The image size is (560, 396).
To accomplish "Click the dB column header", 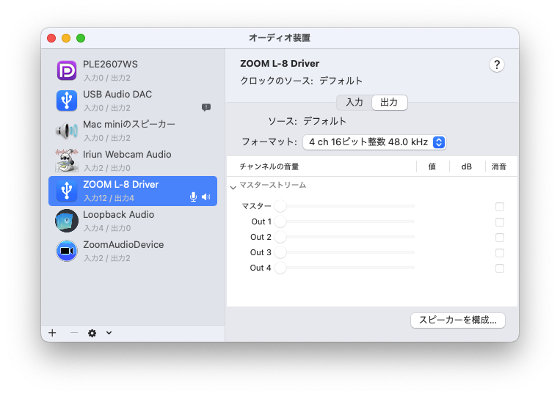I will pyautogui.click(x=467, y=166).
